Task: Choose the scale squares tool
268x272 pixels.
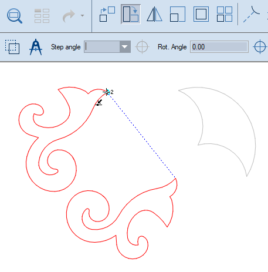Action: pos(178,14)
